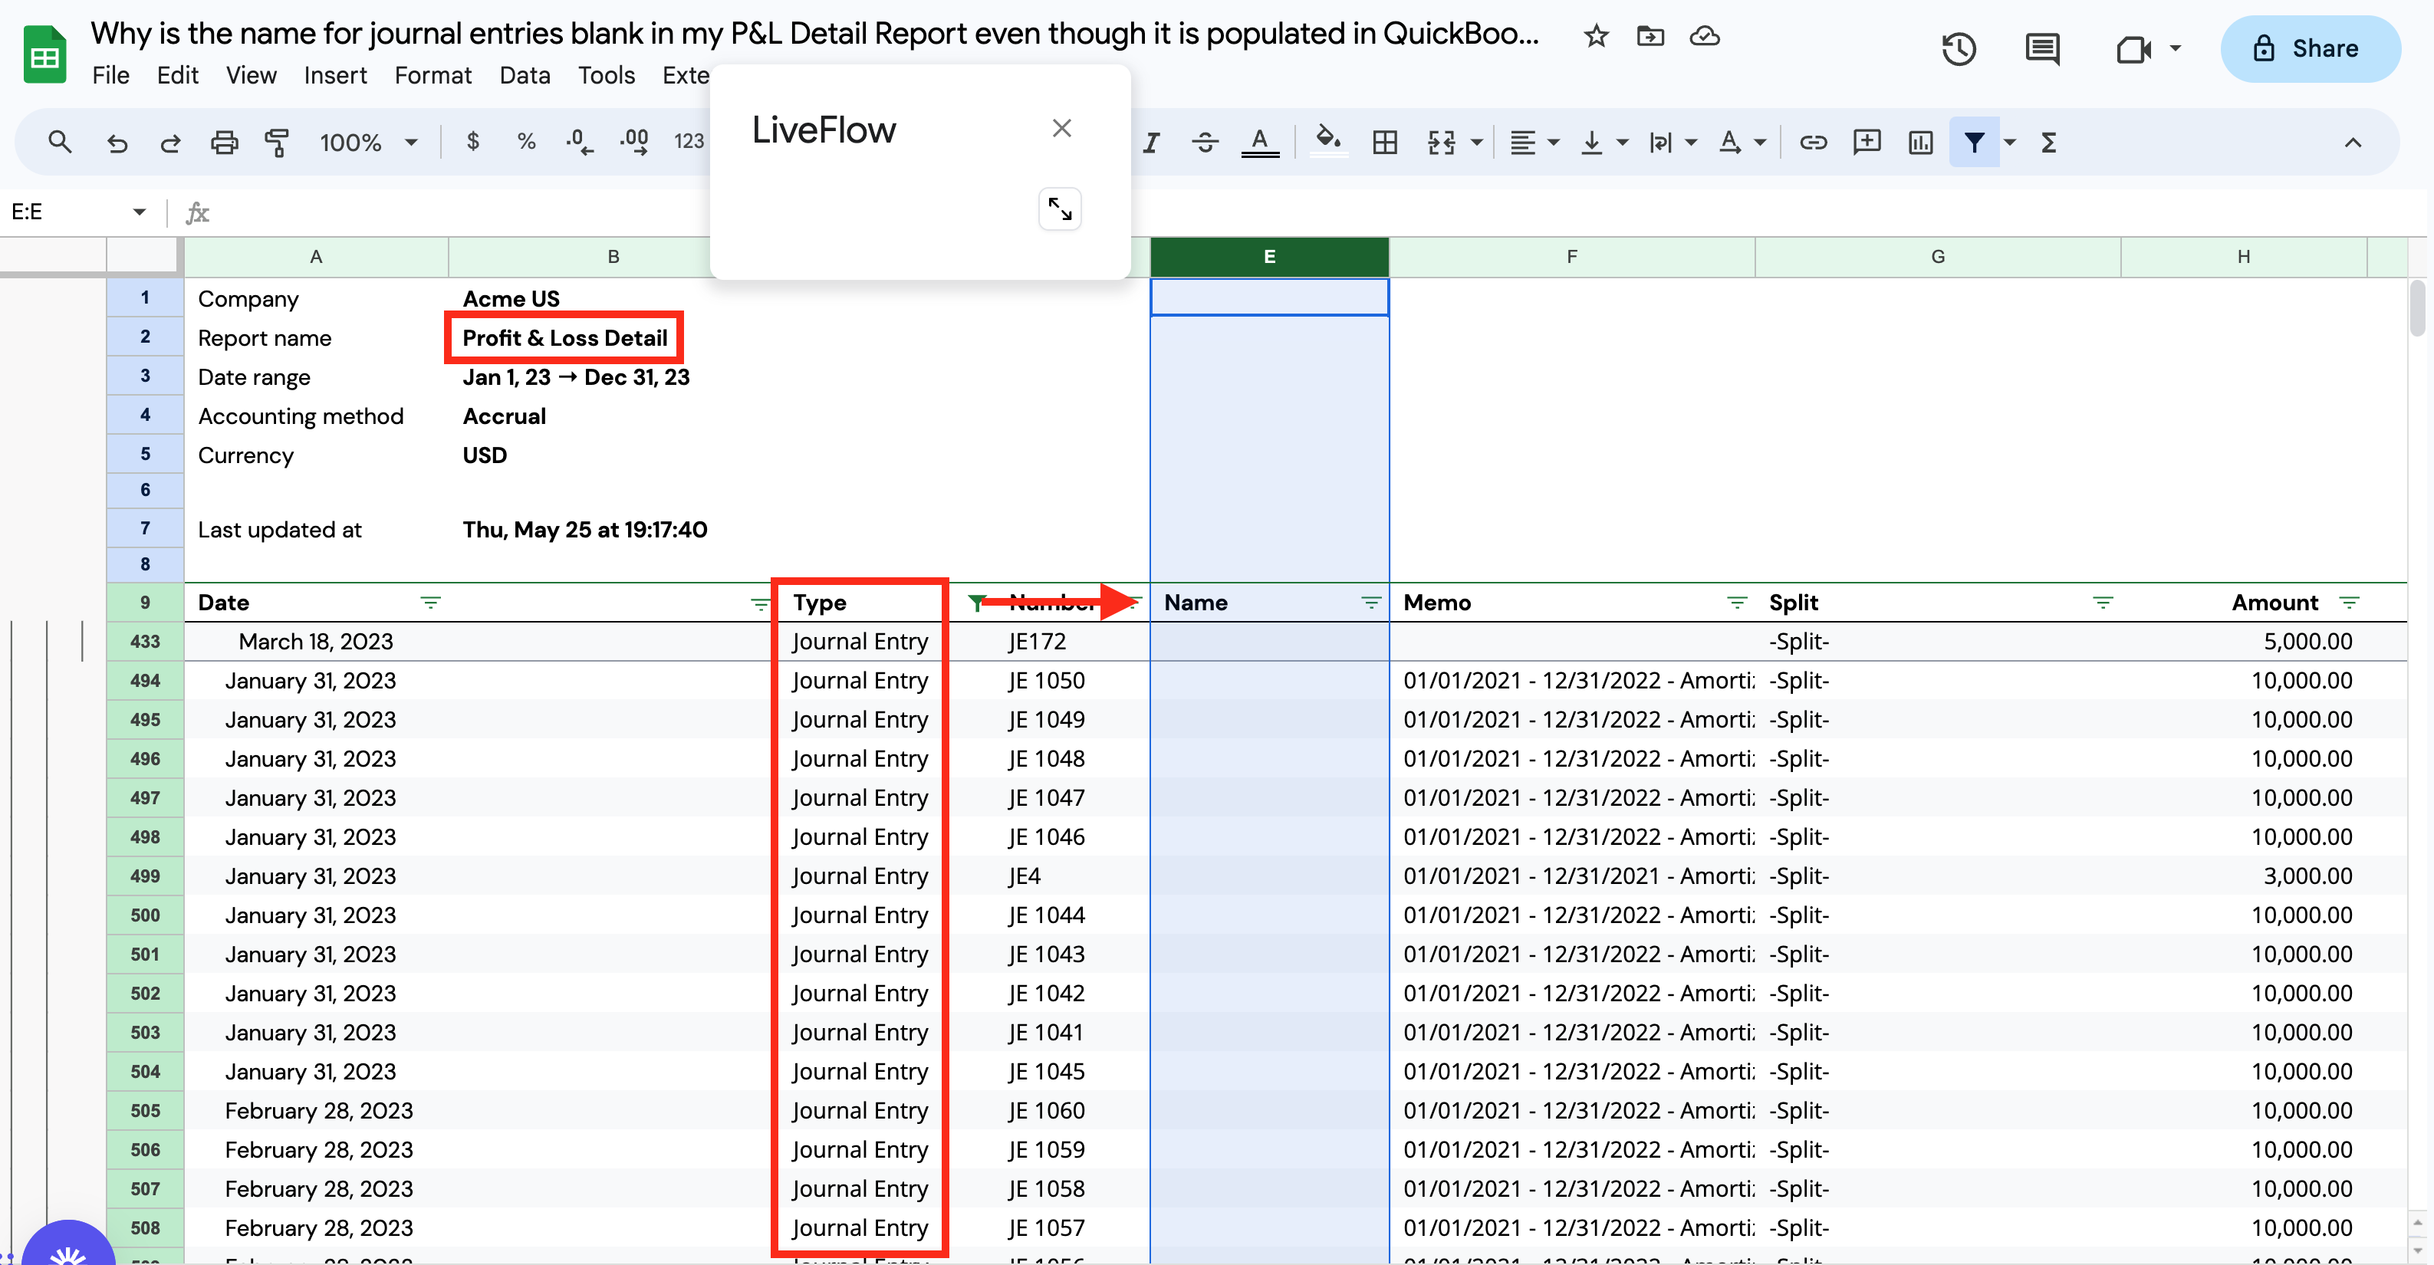Open the Google Sheets home icon
Screen dimensions: 2434x1265
pos(44,56)
